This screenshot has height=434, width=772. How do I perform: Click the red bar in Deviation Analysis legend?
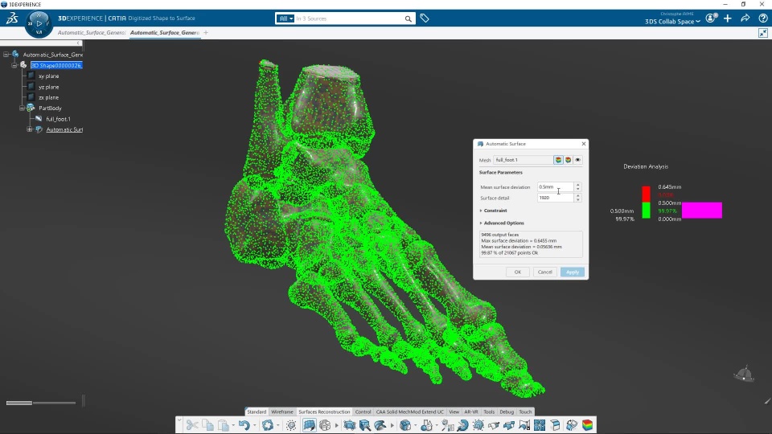point(646,194)
